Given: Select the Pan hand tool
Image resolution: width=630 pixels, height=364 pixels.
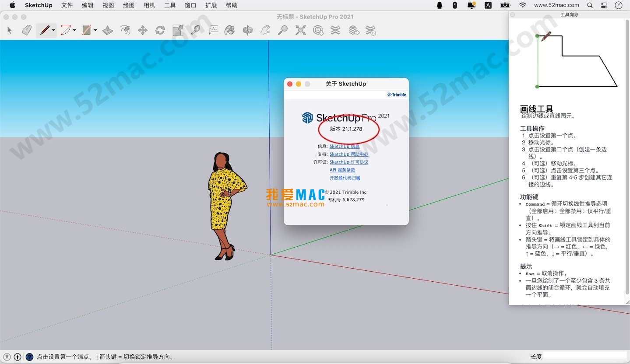Looking at the screenshot, I should (265, 30).
